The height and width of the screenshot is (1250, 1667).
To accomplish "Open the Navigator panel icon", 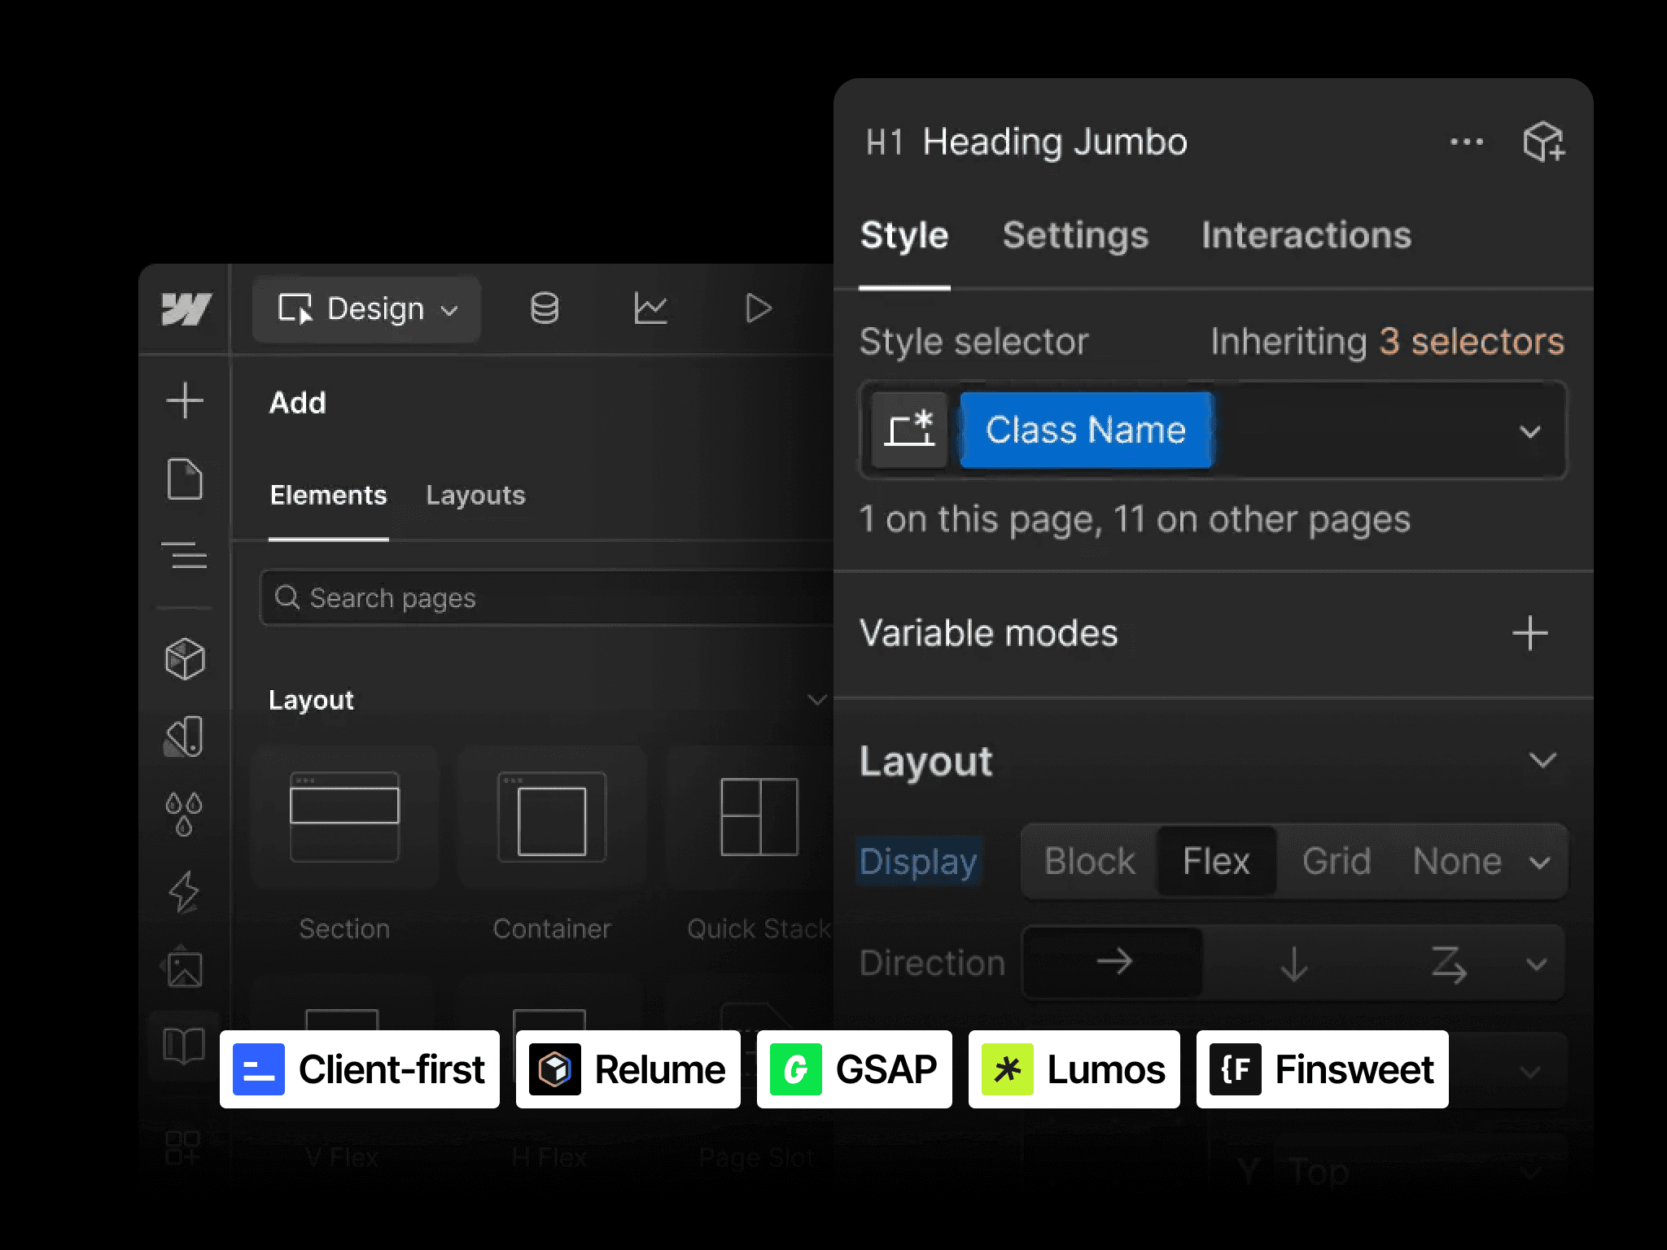I will [x=185, y=555].
